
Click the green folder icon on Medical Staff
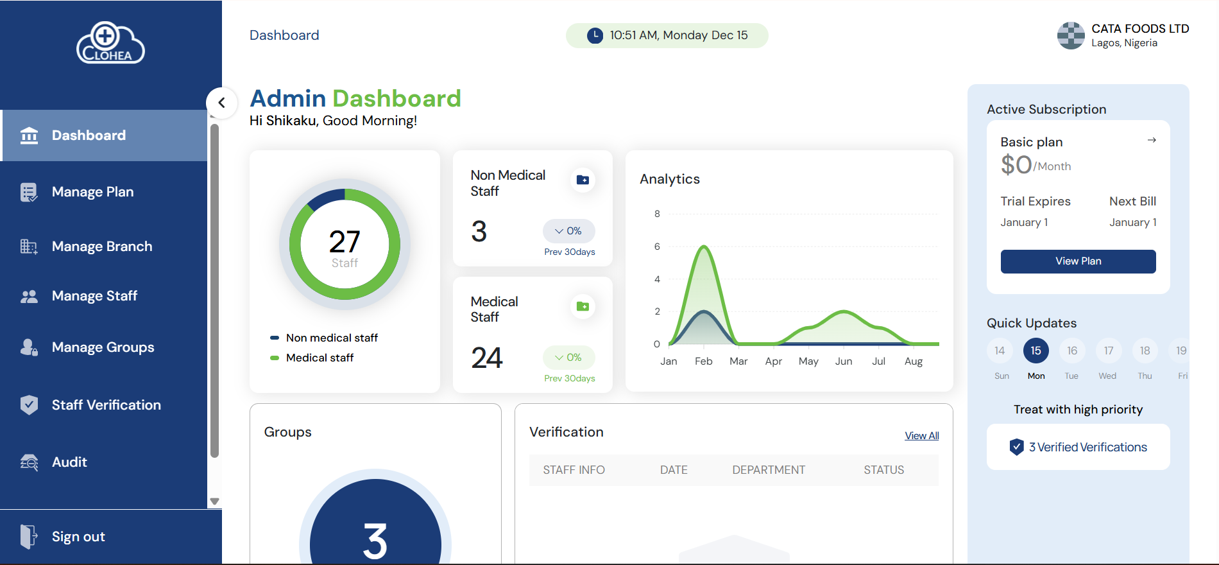(583, 306)
